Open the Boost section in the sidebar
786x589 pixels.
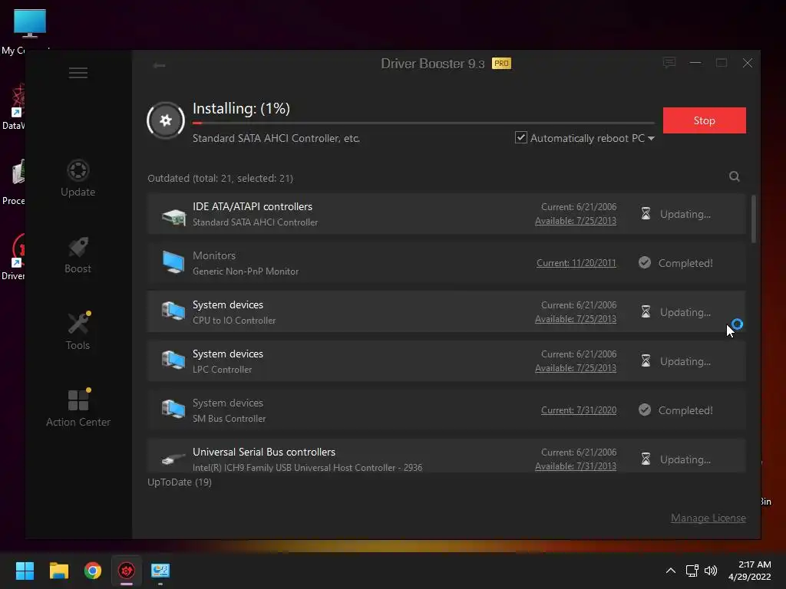coord(78,255)
